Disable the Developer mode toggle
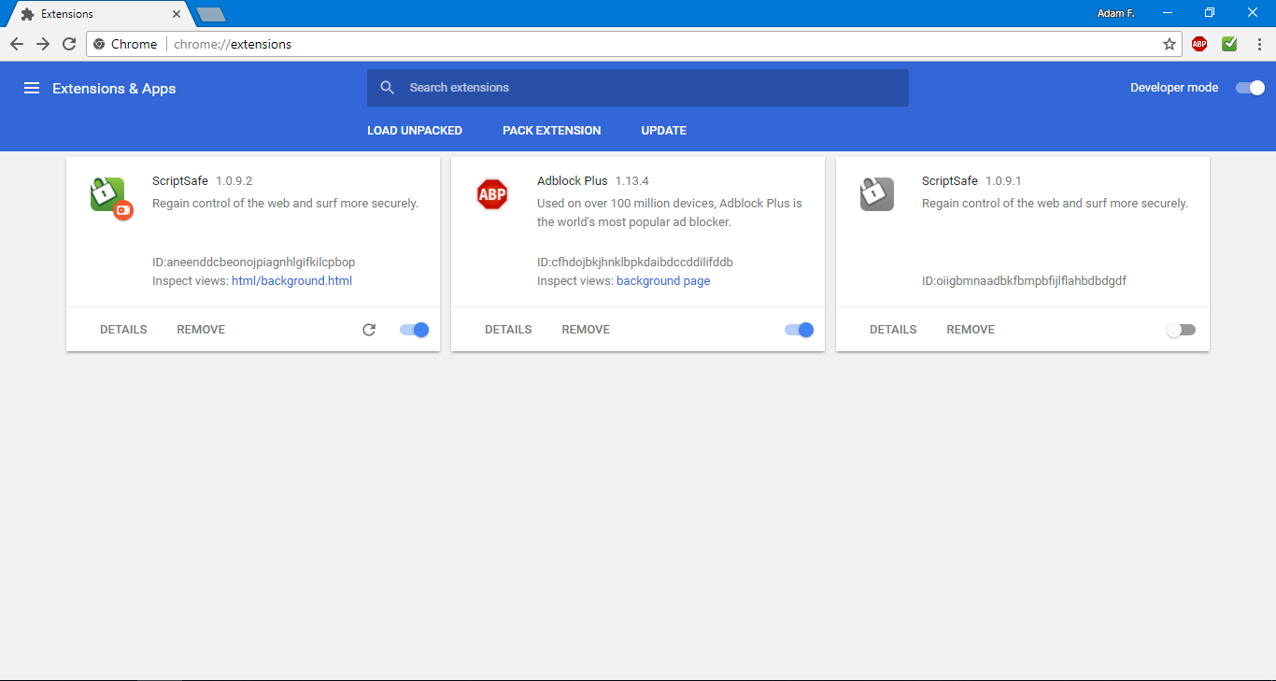This screenshot has height=681, width=1276. tap(1249, 87)
